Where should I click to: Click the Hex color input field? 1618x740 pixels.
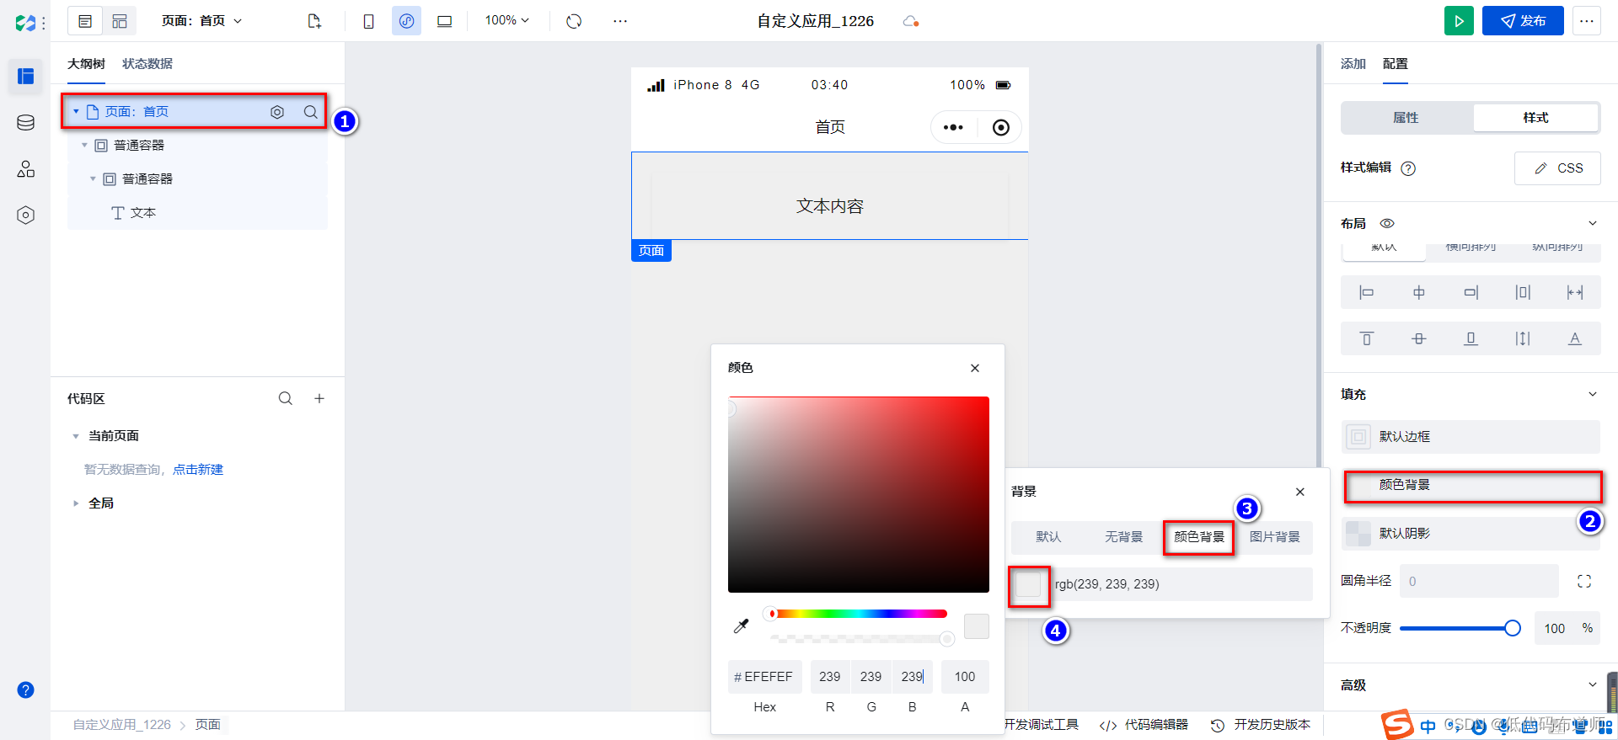click(765, 677)
